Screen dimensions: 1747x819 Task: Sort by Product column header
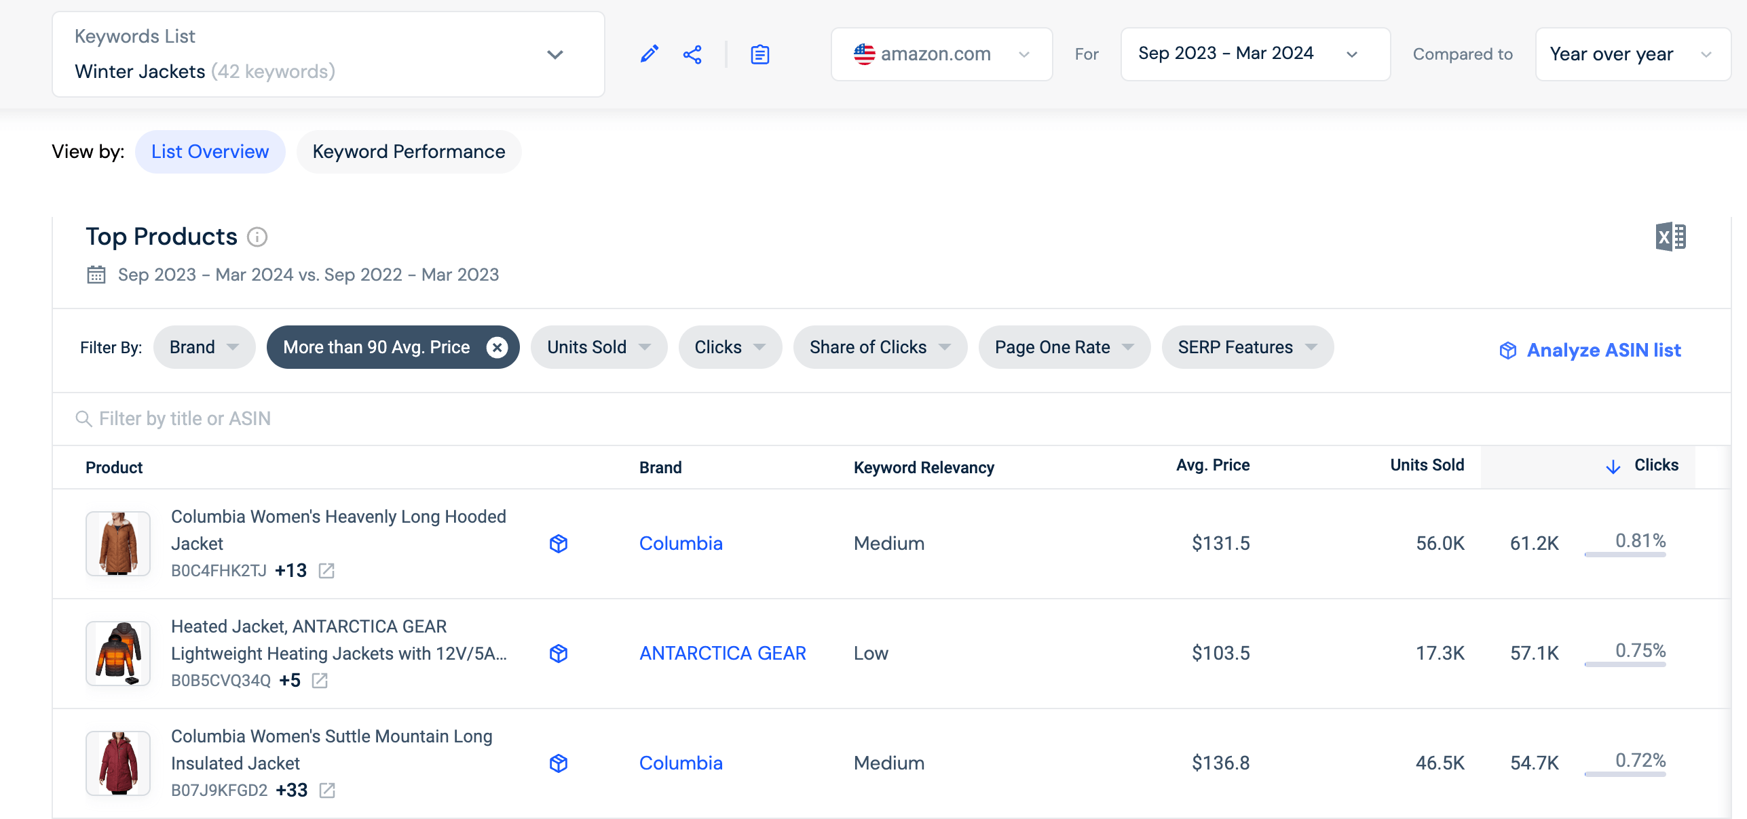[x=114, y=468]
